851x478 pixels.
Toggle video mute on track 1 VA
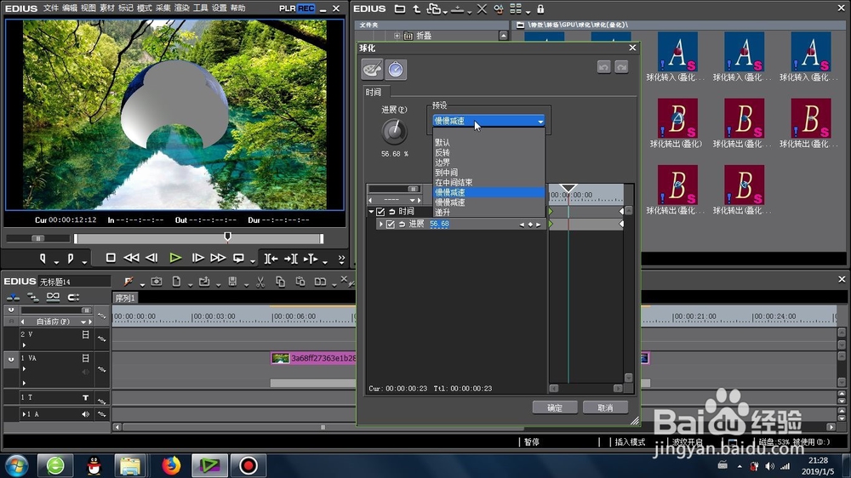point(85,358)
